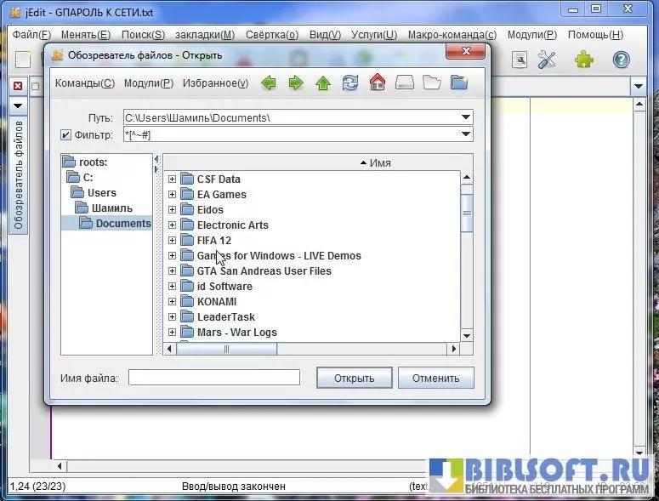The image size is (659, 501).
Task: Toggle the Фильтр checkbox
Action: point(66,134)
